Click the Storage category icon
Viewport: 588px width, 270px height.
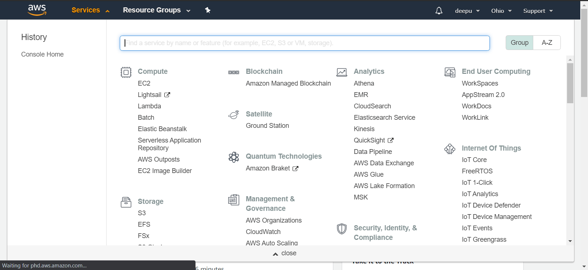point(126,202)
